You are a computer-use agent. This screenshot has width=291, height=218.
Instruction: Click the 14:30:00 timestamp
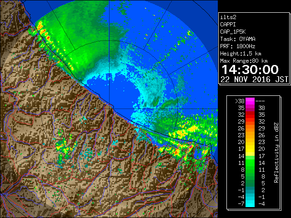250,69
